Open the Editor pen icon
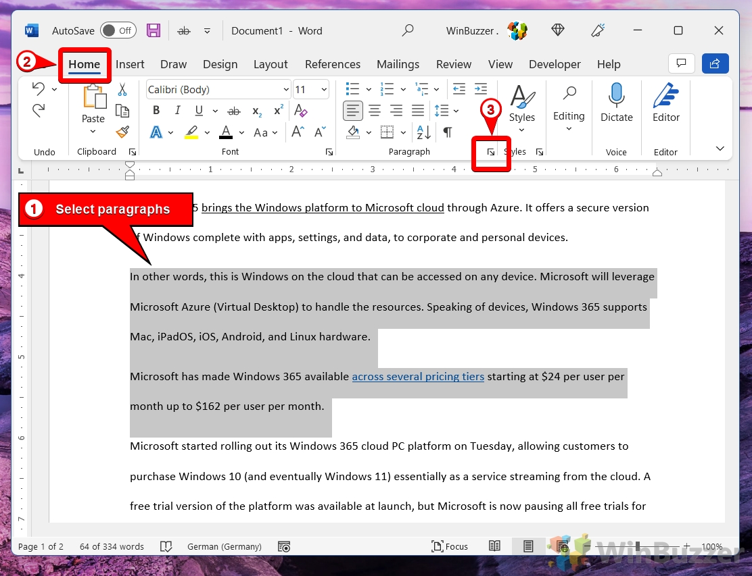Image resolution: width=752 pixels, height=576 pixels. click(665, 95)
